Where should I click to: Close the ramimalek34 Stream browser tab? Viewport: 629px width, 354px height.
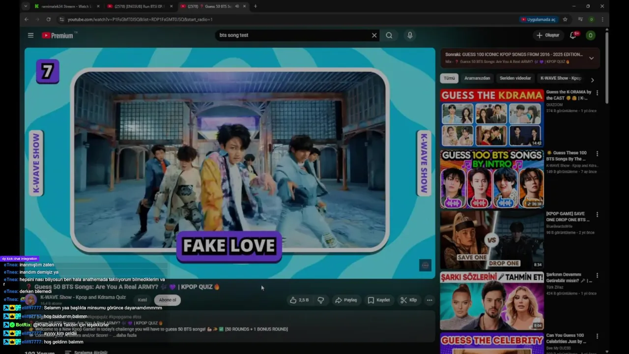click(x=98, y=6)
